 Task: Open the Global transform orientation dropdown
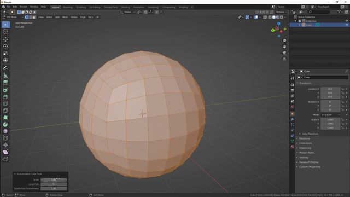[127, 12]
